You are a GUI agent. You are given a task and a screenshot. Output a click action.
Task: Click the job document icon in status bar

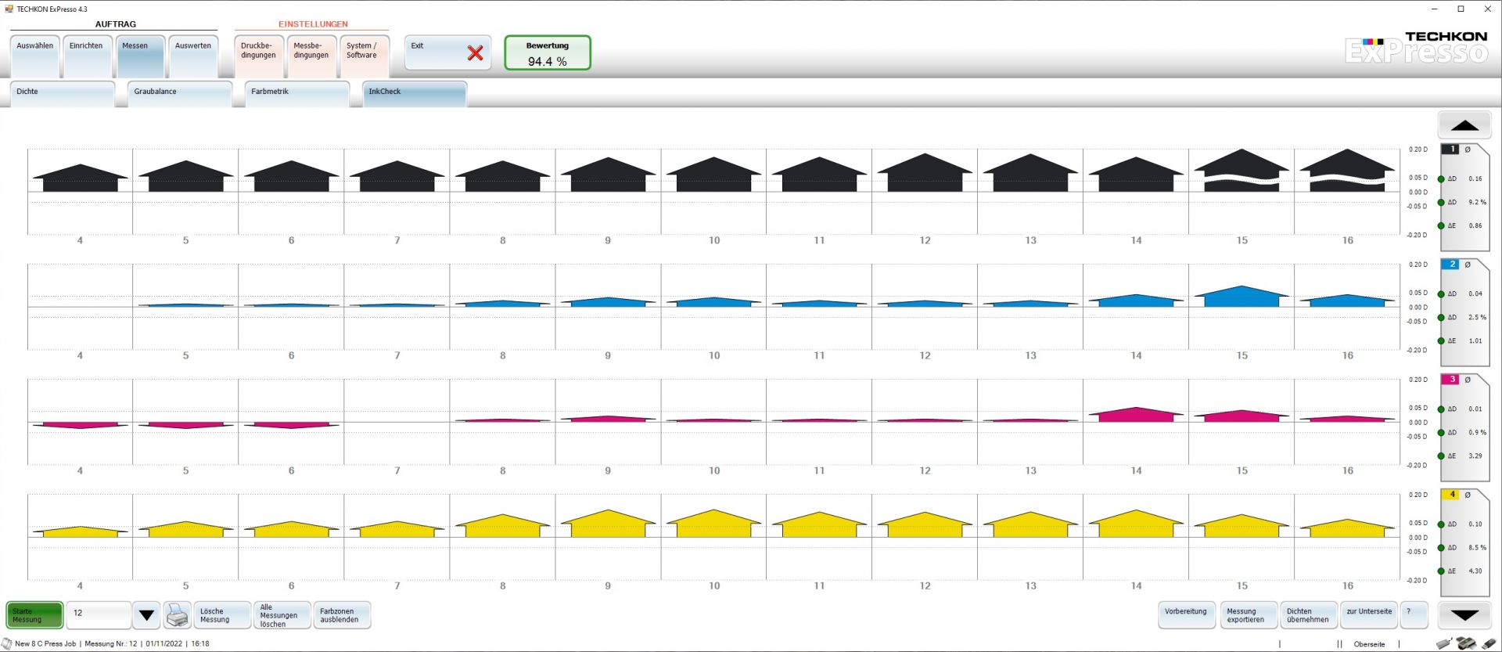7,643
